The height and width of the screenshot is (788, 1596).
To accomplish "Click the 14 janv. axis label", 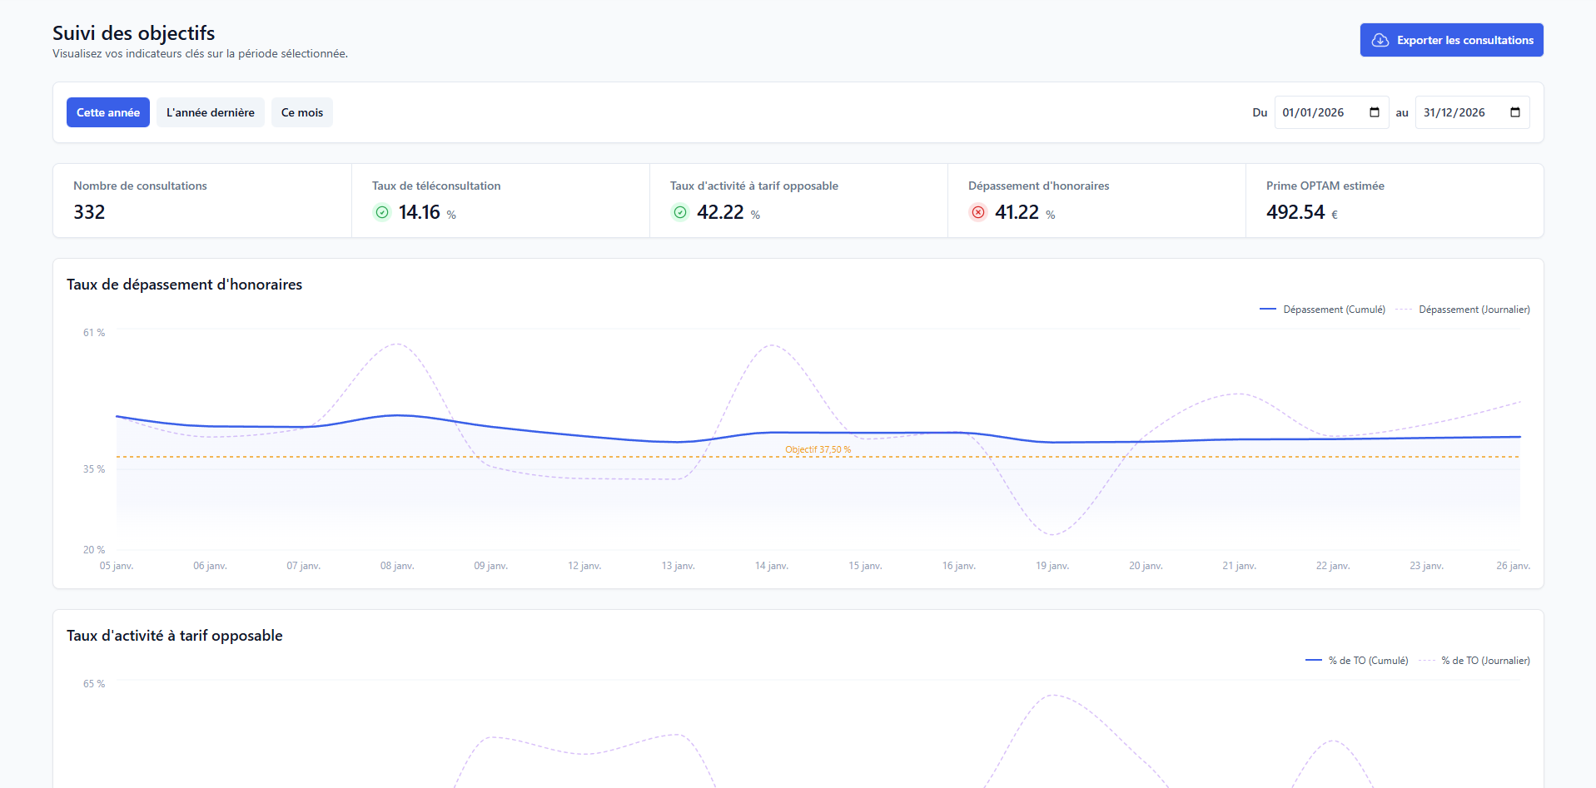I will (x=772, y=566).
